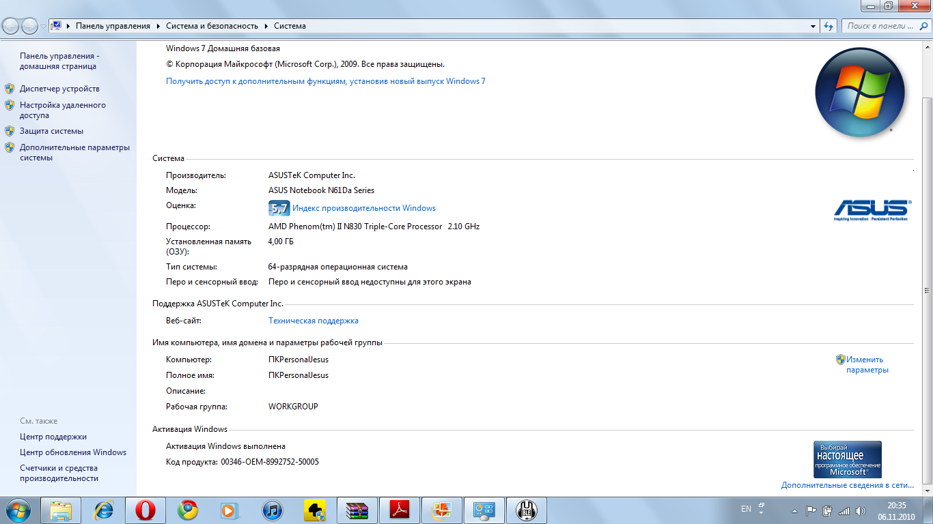Open the Action Center flag tray icon
Image resolution: width=933 pixels, height=524 pixels.
point(811,510)
